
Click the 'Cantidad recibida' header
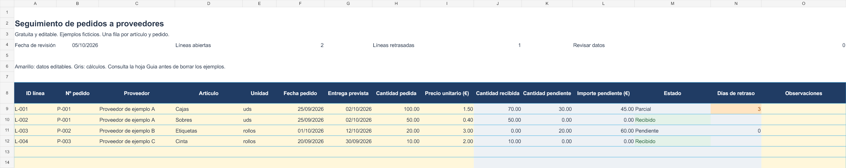(x=498, y=93)
